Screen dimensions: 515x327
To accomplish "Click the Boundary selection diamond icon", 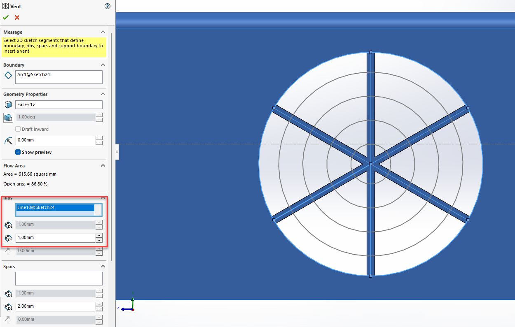I will click(7, 75).
